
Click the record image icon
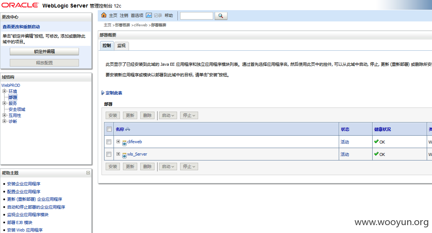[149, 15]
